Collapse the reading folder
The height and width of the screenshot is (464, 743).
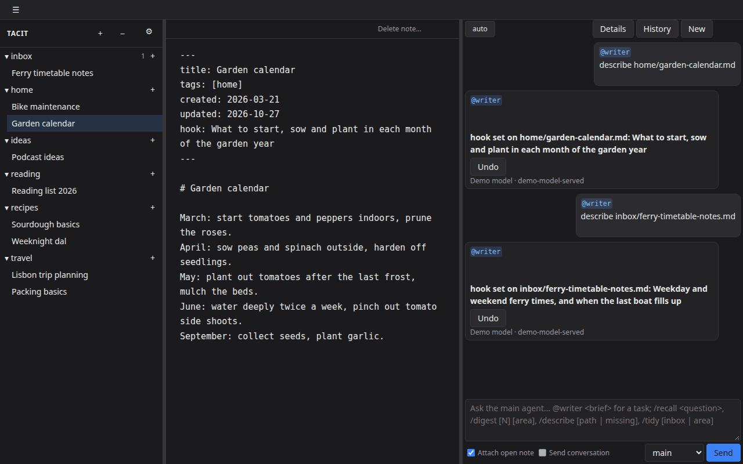pos(7,174)
